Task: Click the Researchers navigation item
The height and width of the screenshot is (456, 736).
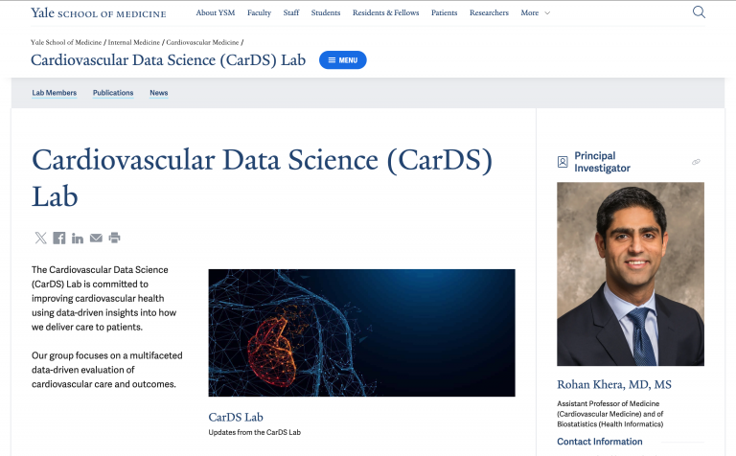Action: (x=489, y=12)
